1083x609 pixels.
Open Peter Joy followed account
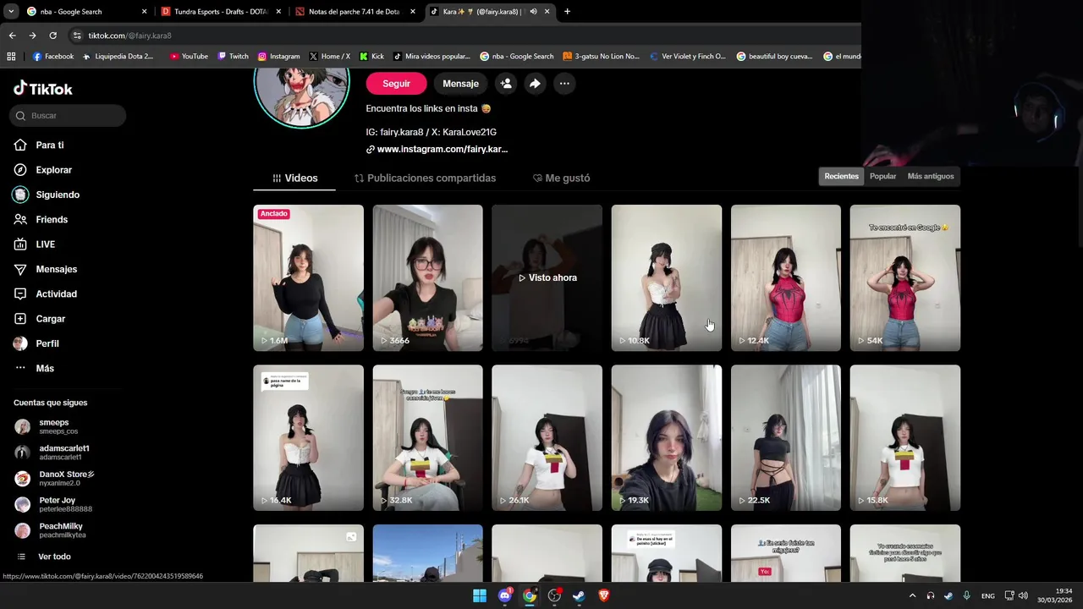pyautogui.click(x=54, y=504)
